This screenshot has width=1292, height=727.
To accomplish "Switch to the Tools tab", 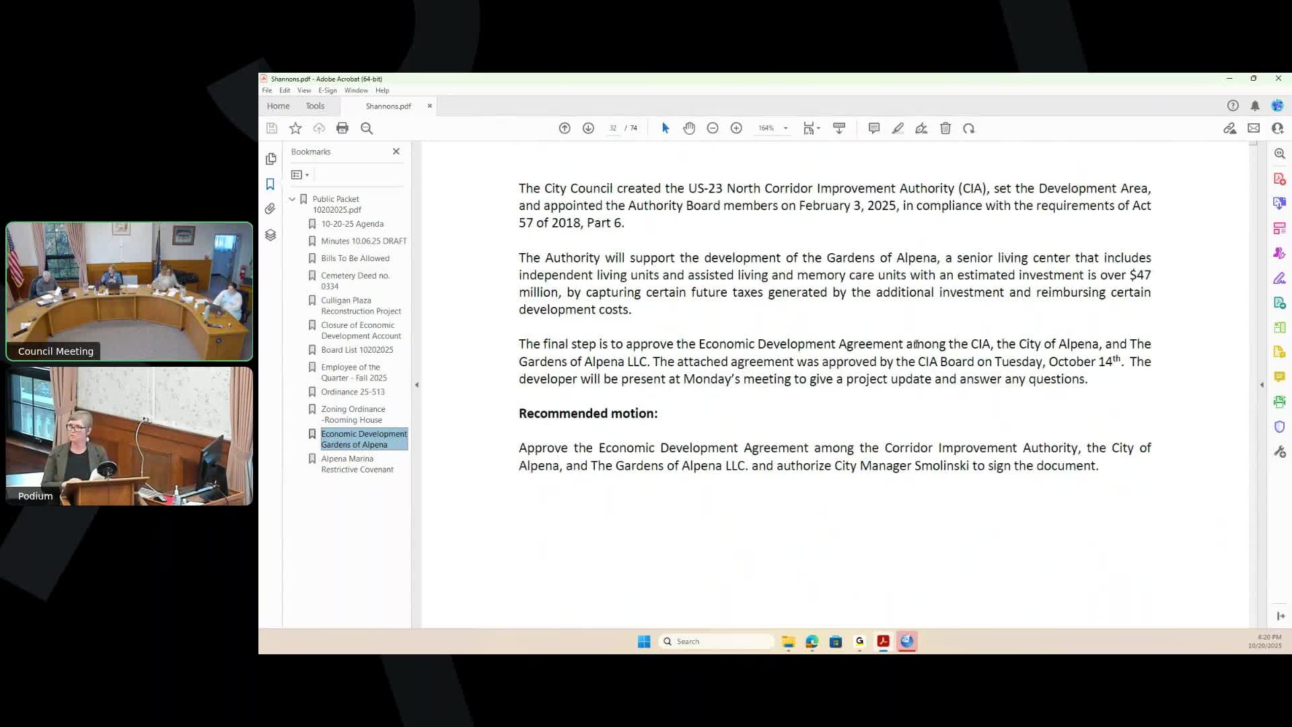I will click(x=315, y=106).
